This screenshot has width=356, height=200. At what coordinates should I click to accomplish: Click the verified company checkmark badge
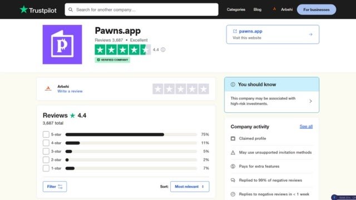(x=112, y=60)
